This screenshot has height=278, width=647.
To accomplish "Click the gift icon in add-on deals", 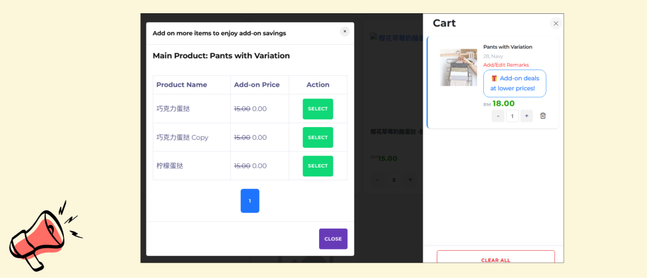I will 494,78.
